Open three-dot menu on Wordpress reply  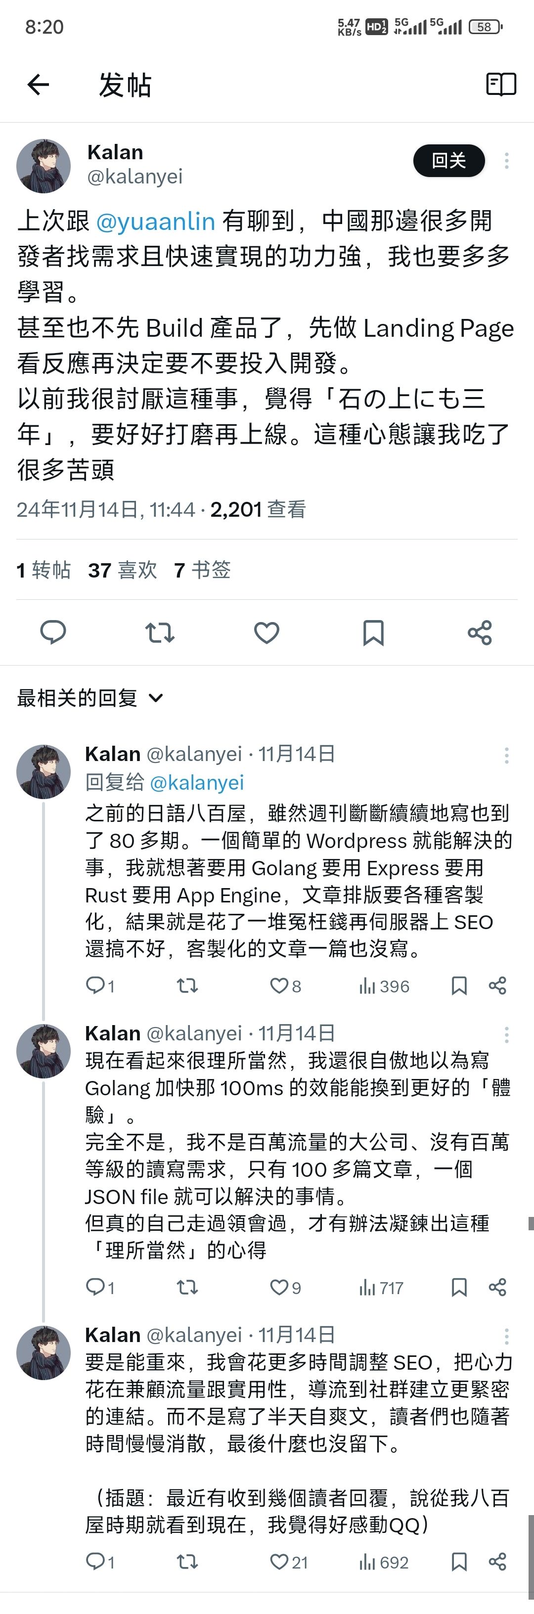pos(506,755)
